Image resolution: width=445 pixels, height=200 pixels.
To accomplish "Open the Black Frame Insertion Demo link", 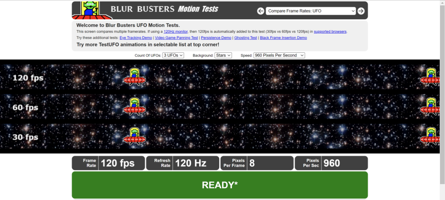I will 284,38.
